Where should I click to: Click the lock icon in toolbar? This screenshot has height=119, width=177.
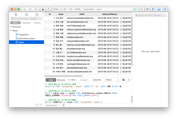[x=43, y=9]
